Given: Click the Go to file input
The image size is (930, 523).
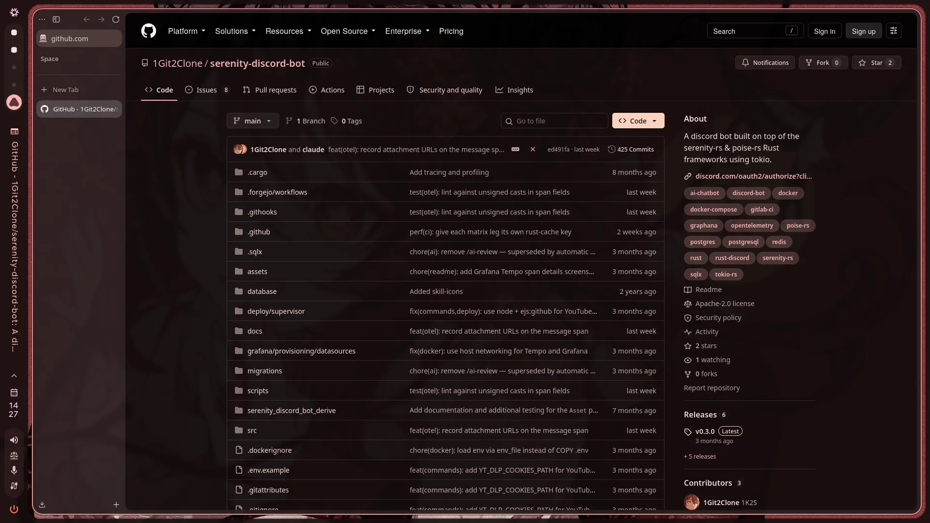Looking at the screenshot, I should (554, 121).
